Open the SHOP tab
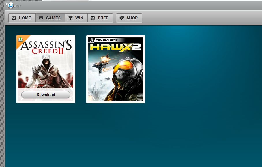 click(x=129, y=18)
